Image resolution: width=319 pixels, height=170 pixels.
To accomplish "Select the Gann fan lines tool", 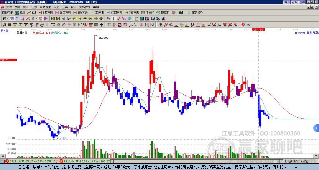I will [115, 25].
